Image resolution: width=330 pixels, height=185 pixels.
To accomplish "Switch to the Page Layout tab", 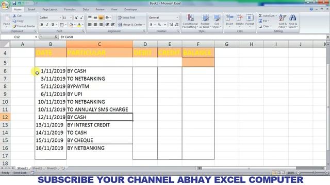I will coord(50,9).
